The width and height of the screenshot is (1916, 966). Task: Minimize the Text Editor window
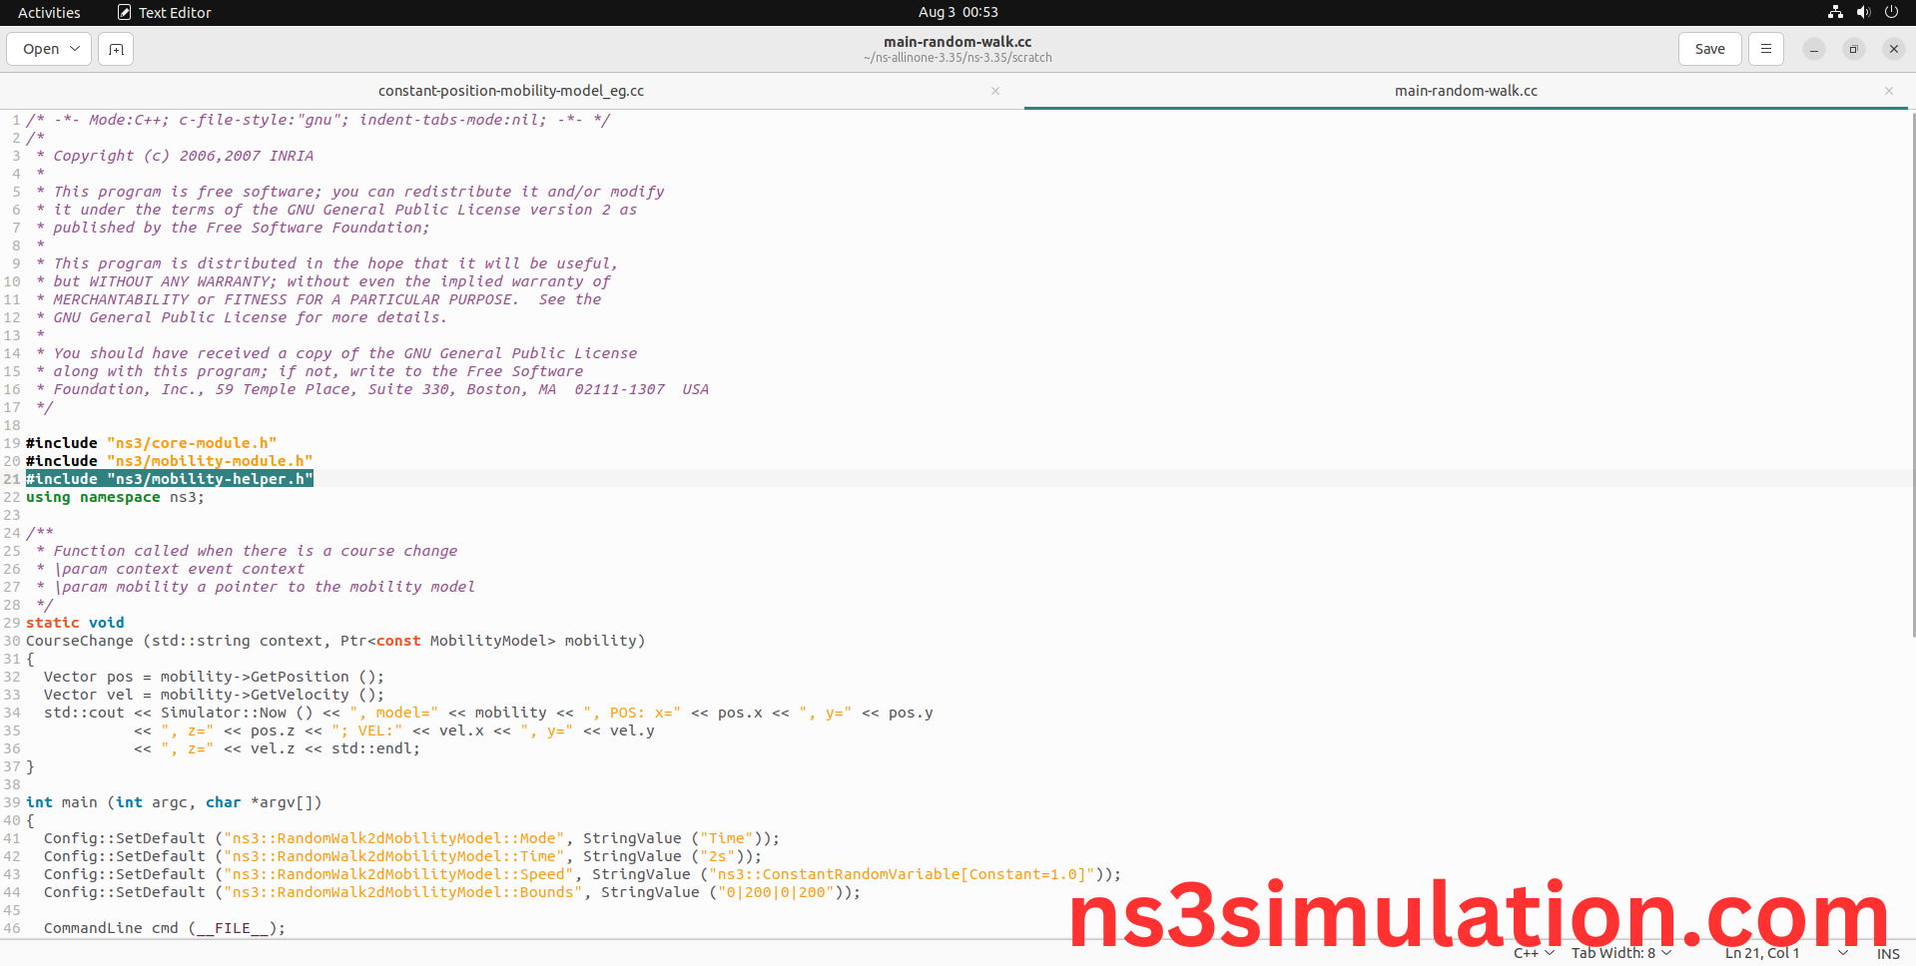point(1814,49)
